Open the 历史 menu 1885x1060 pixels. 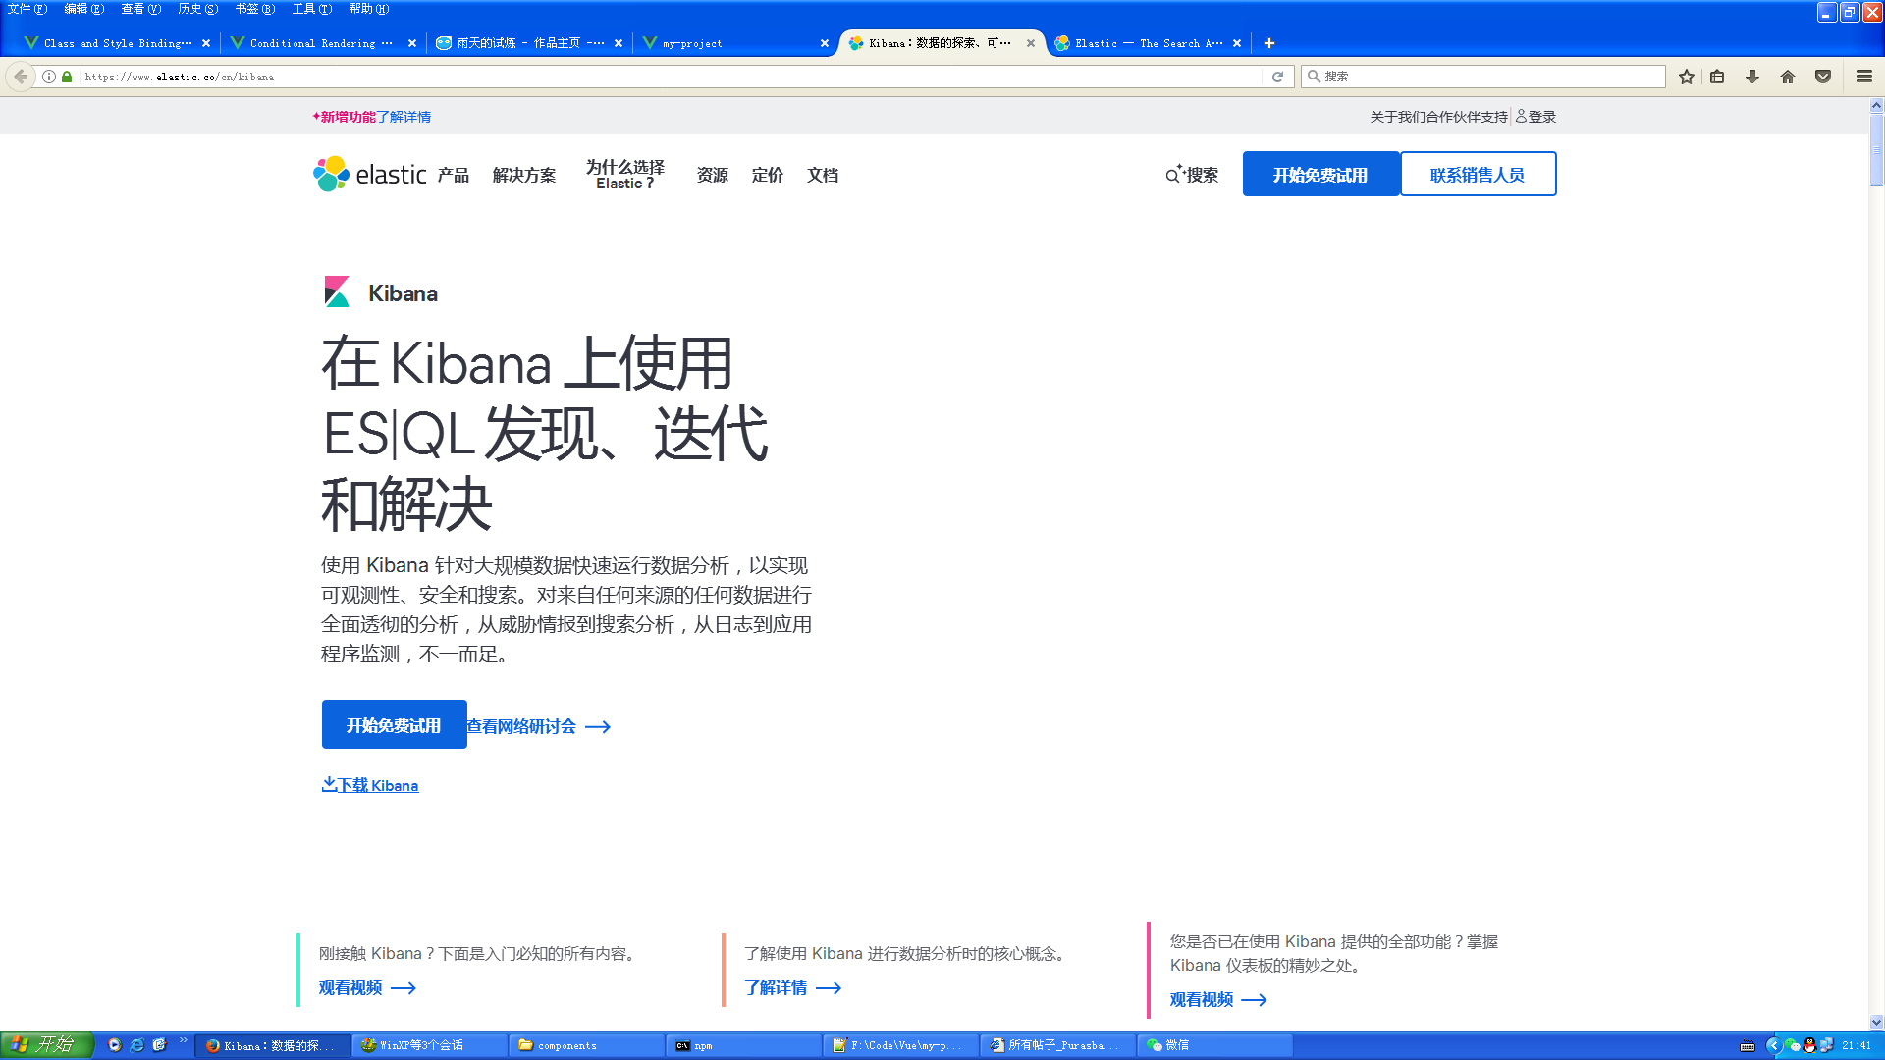tap(197, 9)
